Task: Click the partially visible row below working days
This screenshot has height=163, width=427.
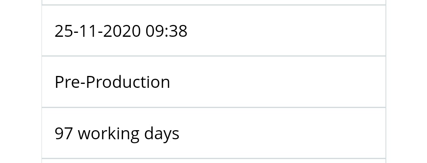Action: click(214, 161)
